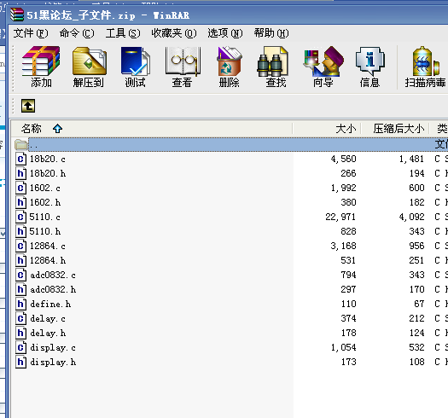Open the Tools (工具) menu
448x418 pixels.
pos(123,33)
